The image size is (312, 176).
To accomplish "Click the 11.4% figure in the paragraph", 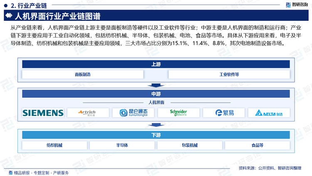I will (200, 43).
